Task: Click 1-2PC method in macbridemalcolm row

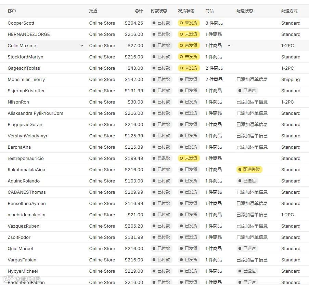Action: click(x=287, y=215)
